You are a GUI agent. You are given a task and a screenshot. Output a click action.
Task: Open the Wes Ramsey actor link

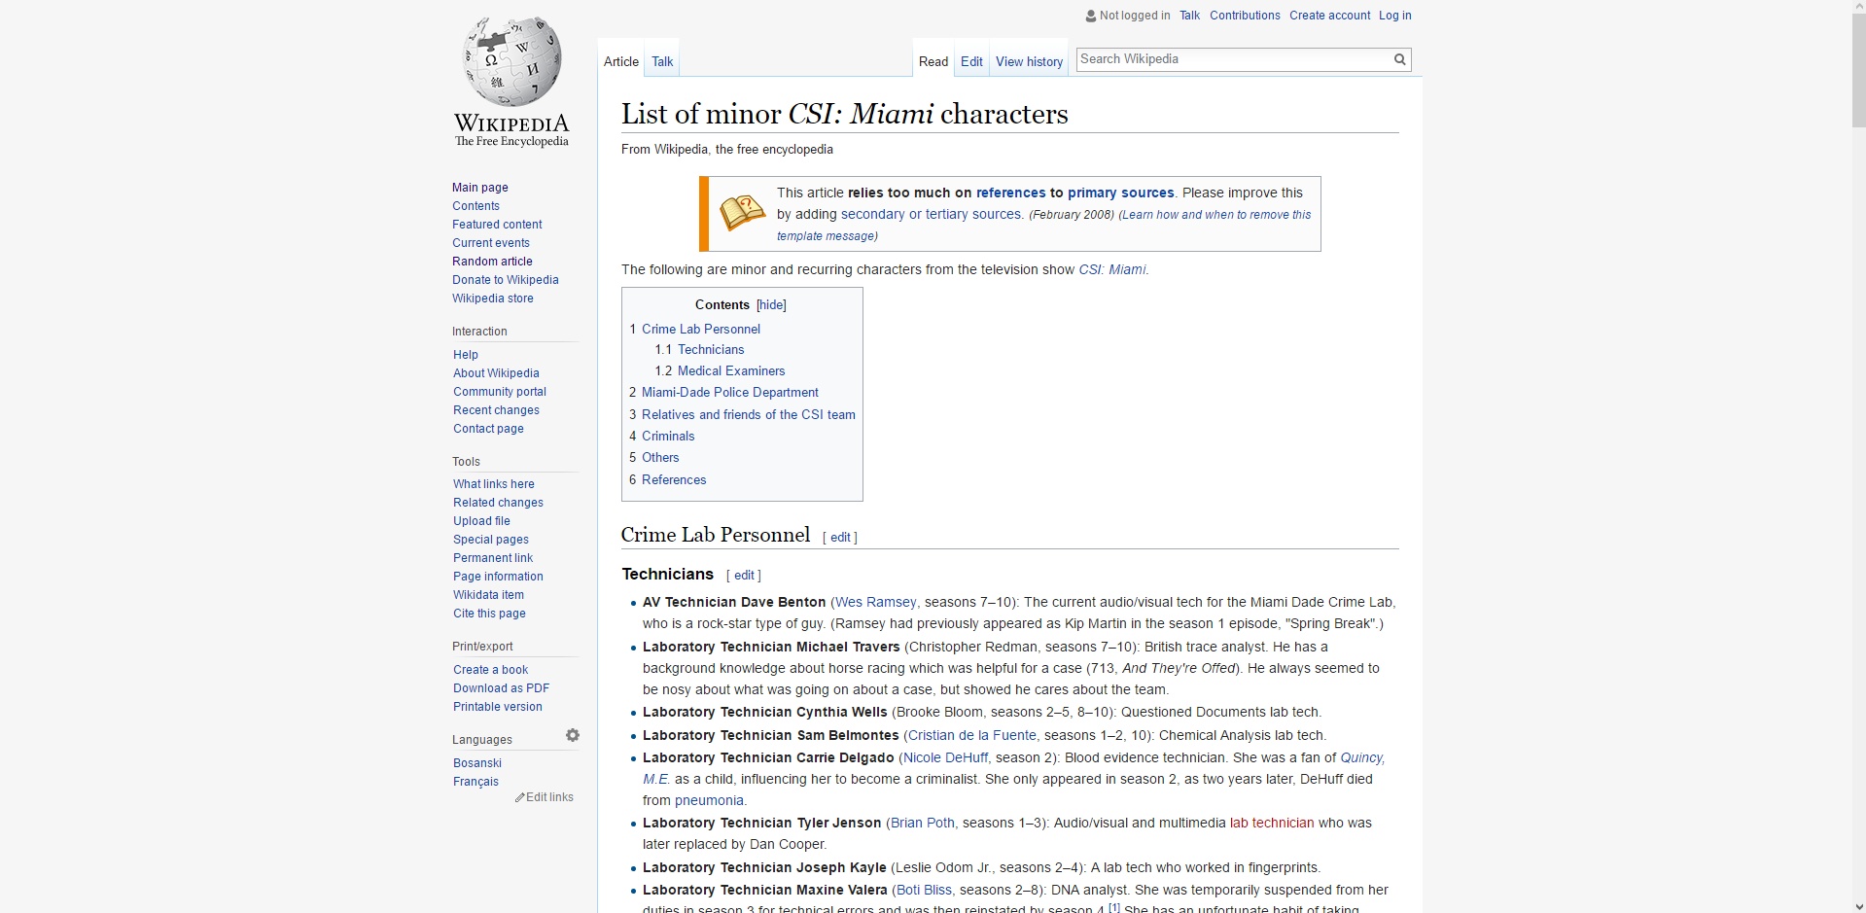[875, 603]
